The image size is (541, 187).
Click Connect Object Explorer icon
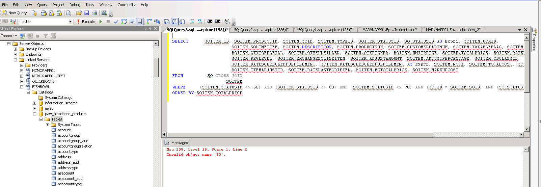[x=22, y=36]
